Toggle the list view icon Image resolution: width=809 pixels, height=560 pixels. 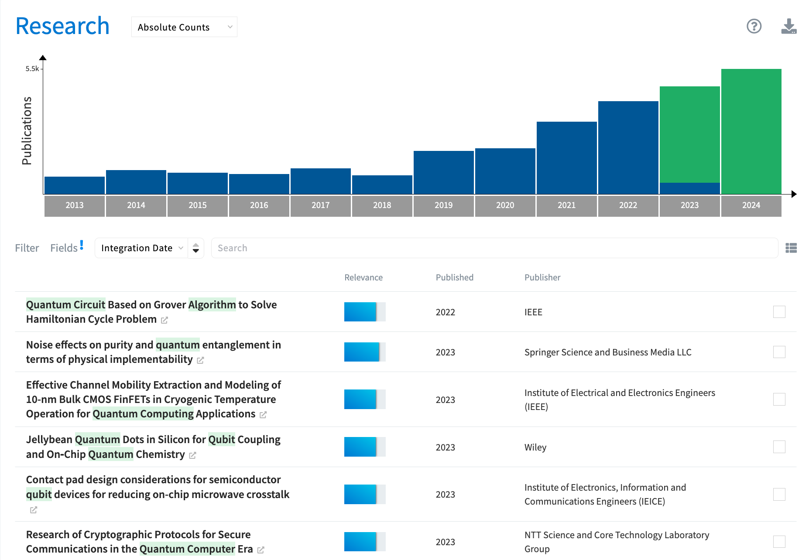point(791,248)
